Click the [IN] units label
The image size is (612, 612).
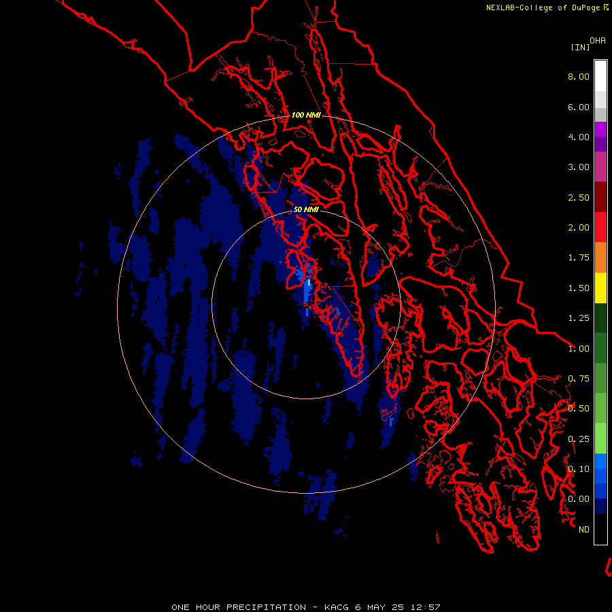tap(580, 47)
